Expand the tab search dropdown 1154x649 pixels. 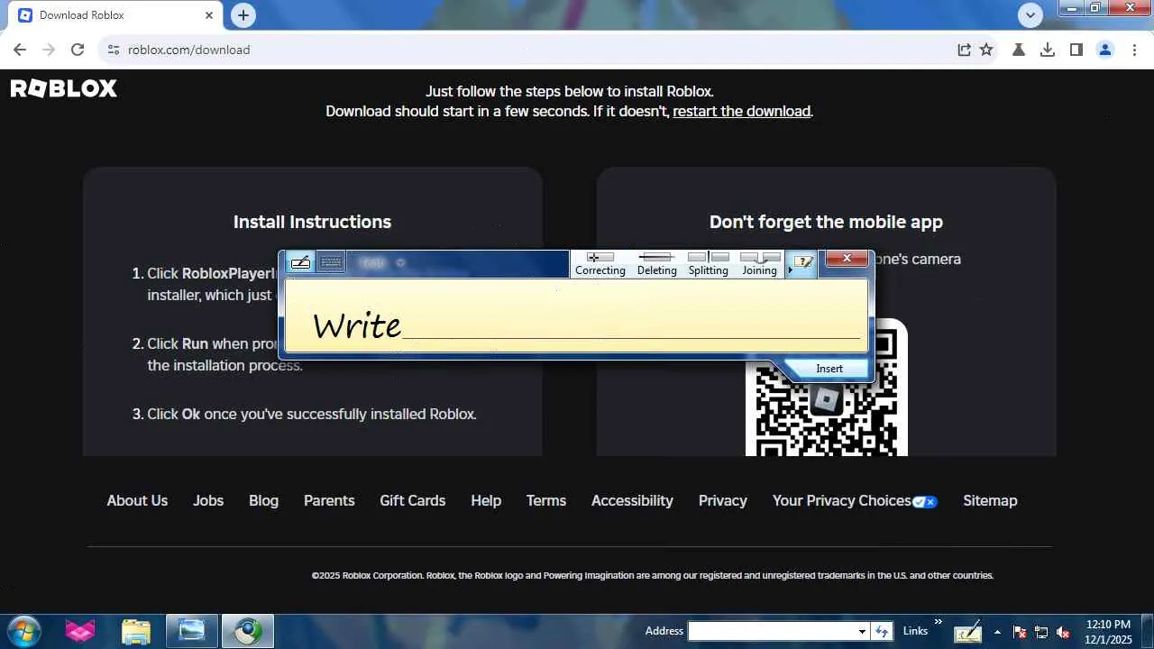[1030, 14]
